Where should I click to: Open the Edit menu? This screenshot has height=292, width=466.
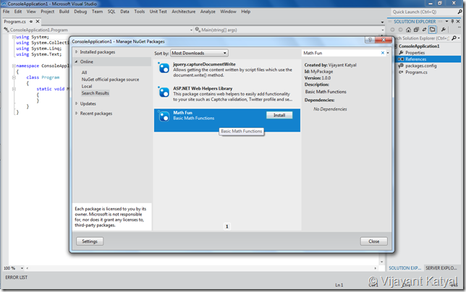pos(18,12)
